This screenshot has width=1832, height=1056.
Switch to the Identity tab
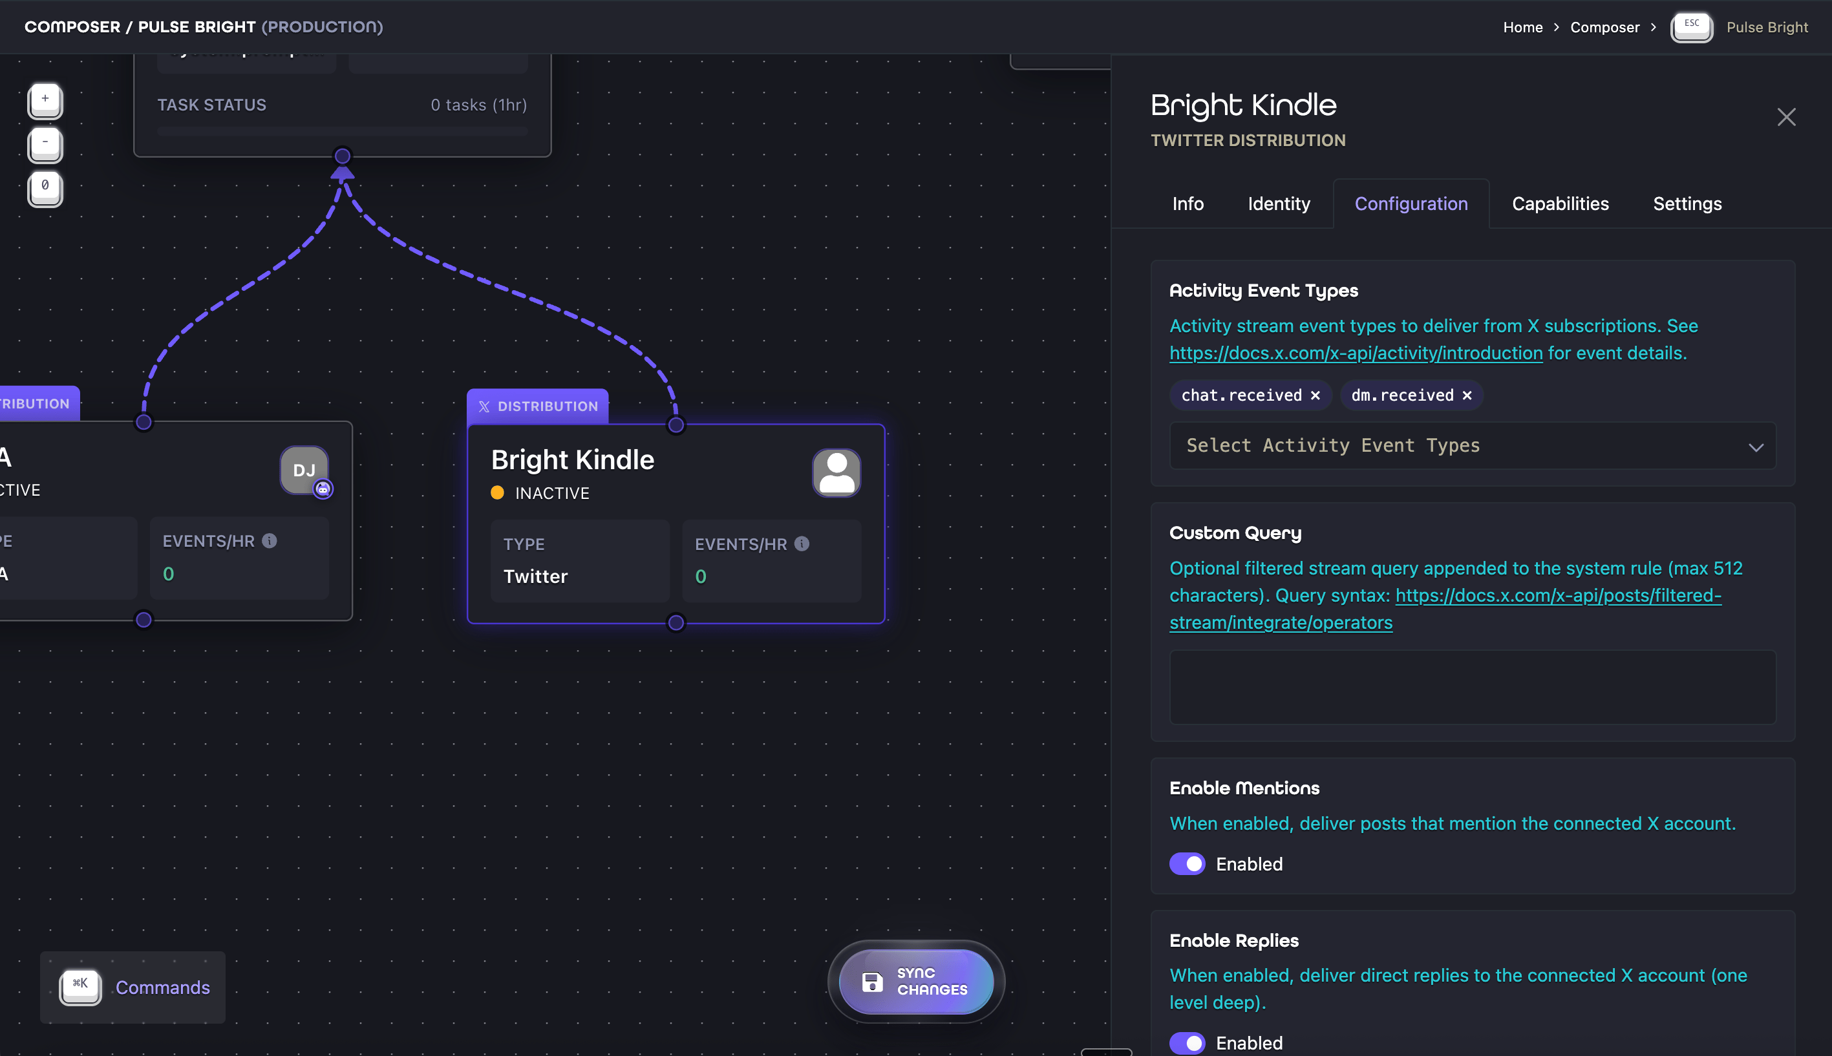tap(1279, 204)
